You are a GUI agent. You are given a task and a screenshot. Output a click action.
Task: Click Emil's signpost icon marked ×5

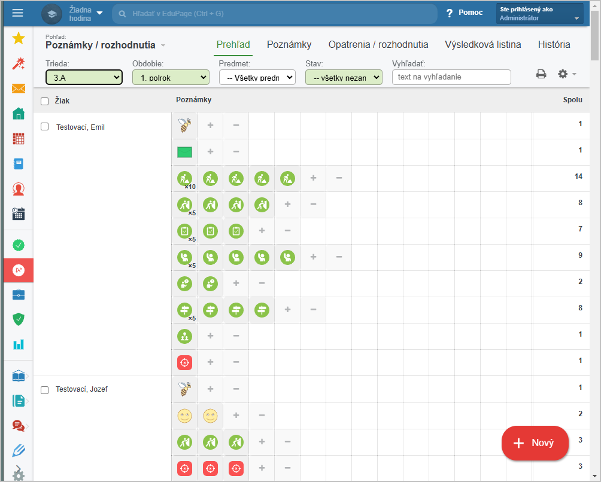(x=185, y=310)
